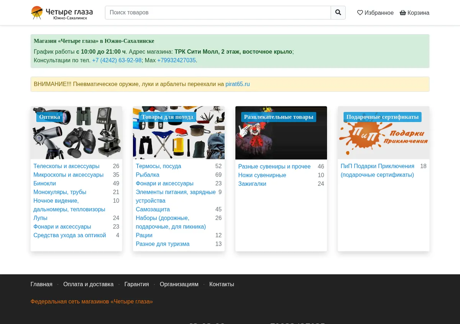This screenshot has width=460, height=324.
Task: Open the Зажигалки category link
Action: coord(252,184)
